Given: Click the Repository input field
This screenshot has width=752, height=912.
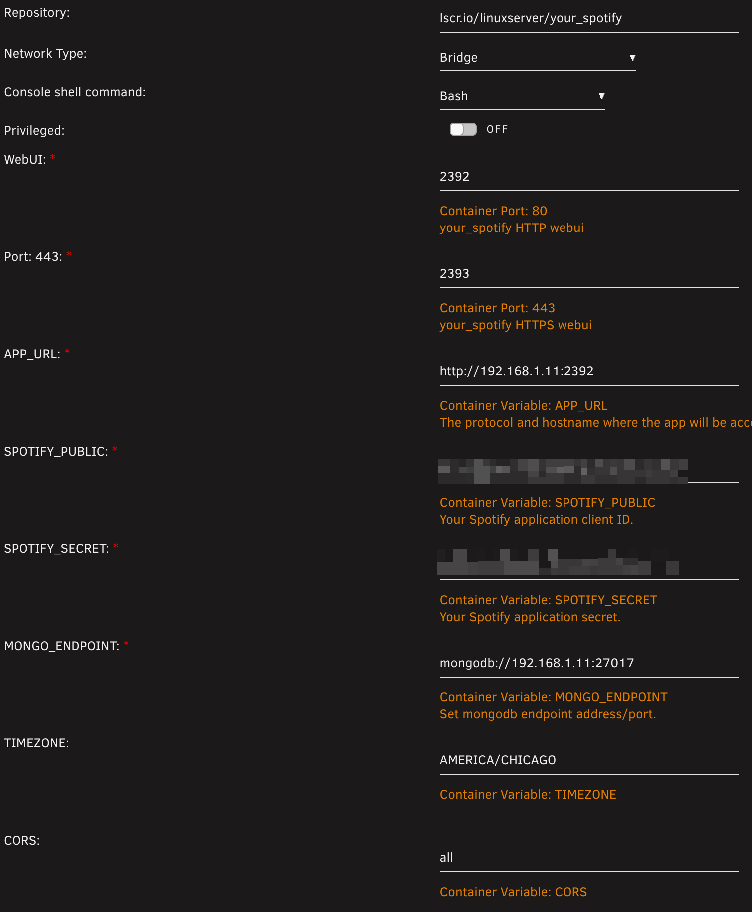Looking at the screenshot, I should pos(589,19).
